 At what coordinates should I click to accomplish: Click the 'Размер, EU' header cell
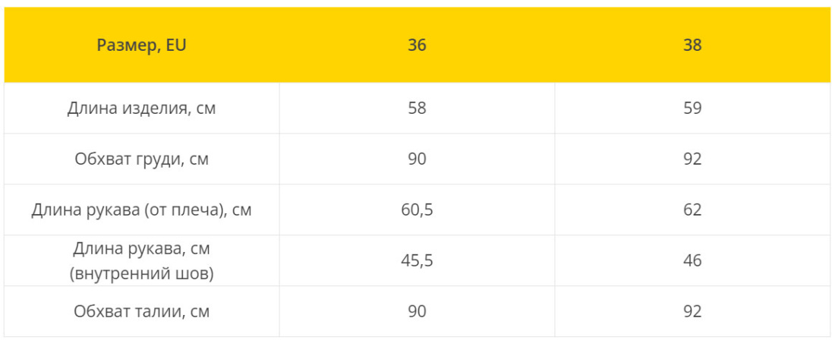tap(142, 46)
